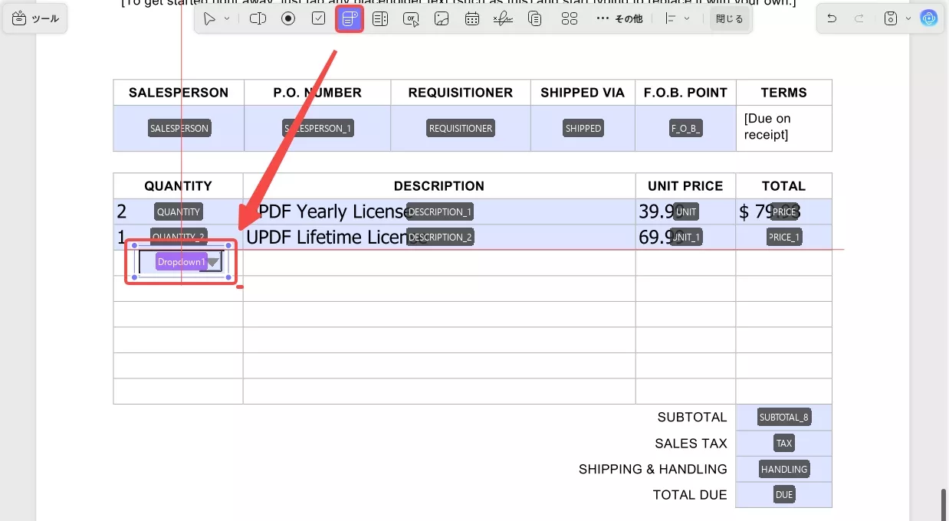Choose the text field tool
Image resolution: width=949 pixels, height=521 pixels.
258,18
